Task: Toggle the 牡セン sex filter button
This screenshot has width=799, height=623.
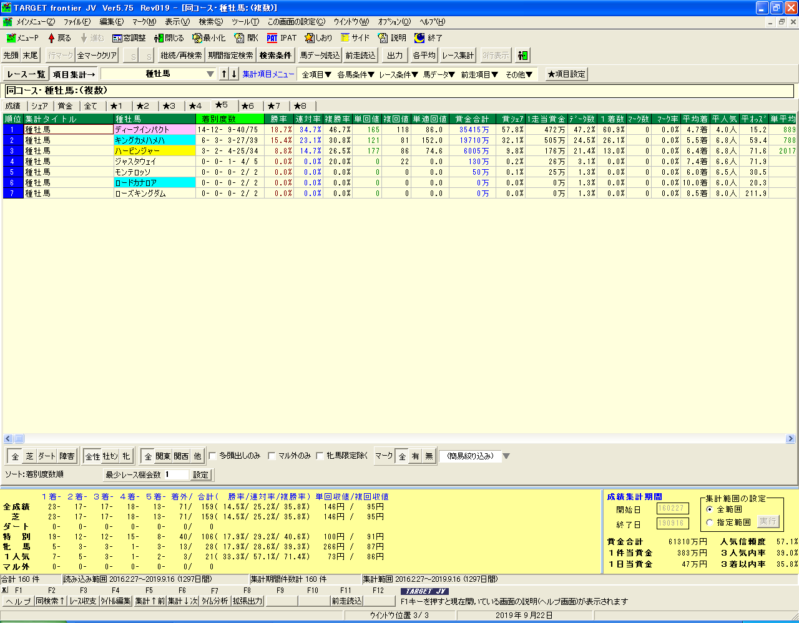Action: tap(110, 456)
